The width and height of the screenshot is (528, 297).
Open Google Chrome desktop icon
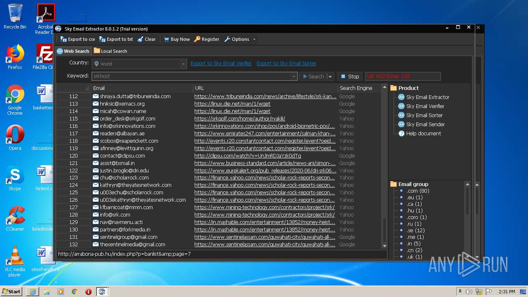point(15,100)
